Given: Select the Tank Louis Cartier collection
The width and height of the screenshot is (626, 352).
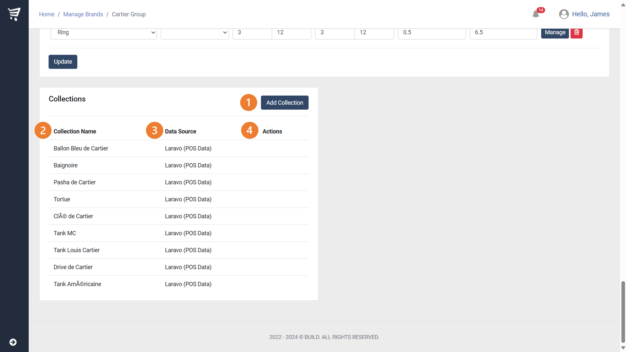Looking at the screenshot, I should [76, 250].
